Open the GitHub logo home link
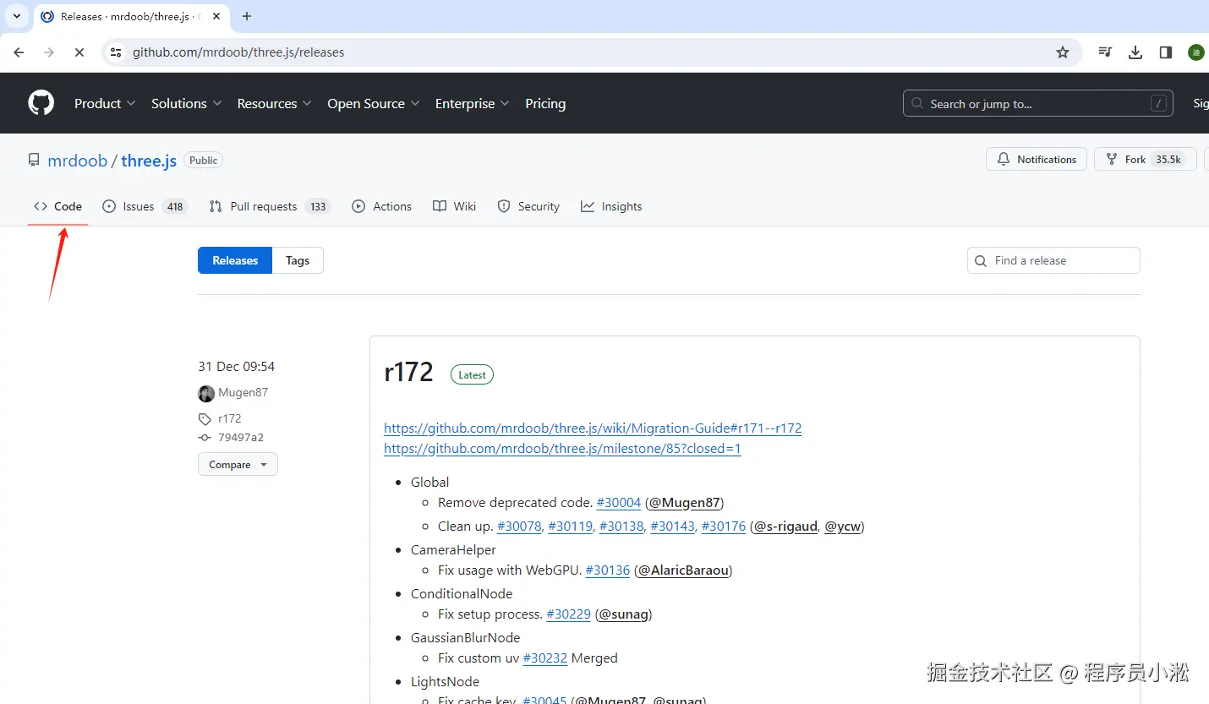The width and height of the screenshot is (1209, 704). pyautogui.click(x=41, y=103)
